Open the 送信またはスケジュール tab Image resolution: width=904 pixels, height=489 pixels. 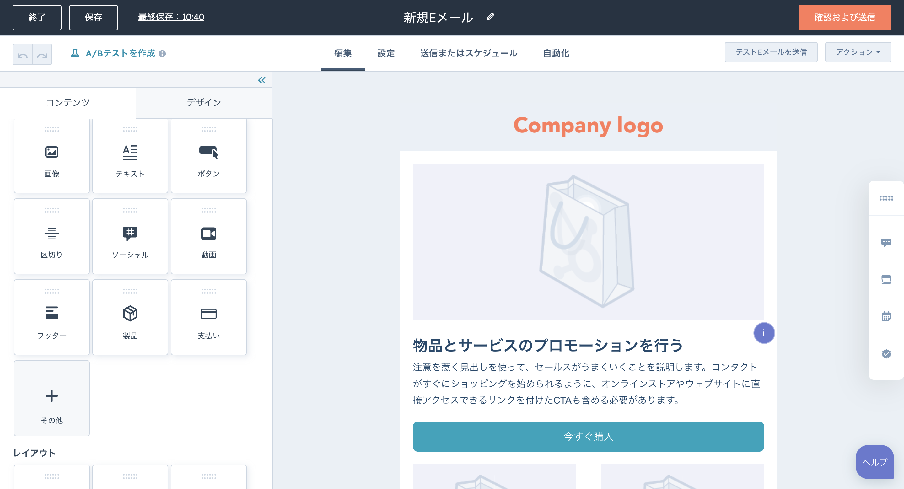click(469, 53)
